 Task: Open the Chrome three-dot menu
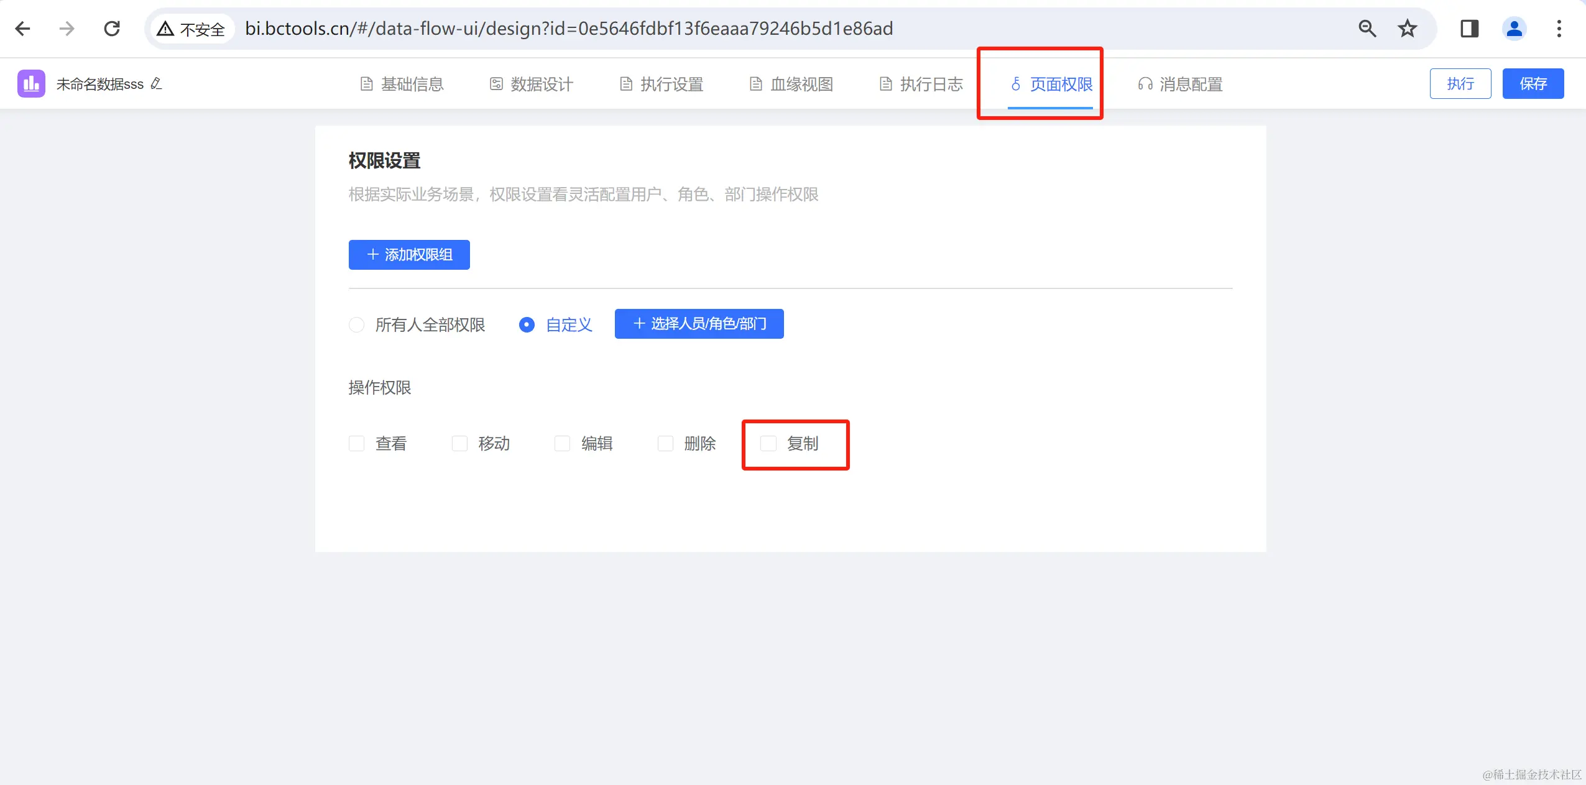point(1559,29)
